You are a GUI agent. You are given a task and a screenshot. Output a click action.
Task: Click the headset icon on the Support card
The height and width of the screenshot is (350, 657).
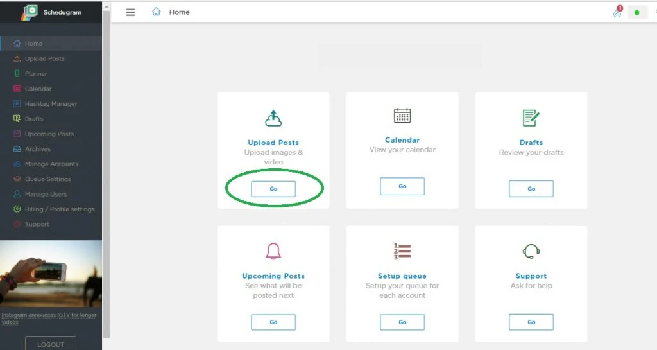531,252
